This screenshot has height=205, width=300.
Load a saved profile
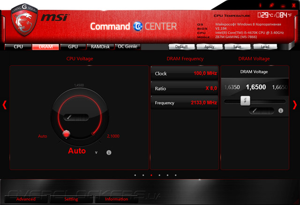265,47
